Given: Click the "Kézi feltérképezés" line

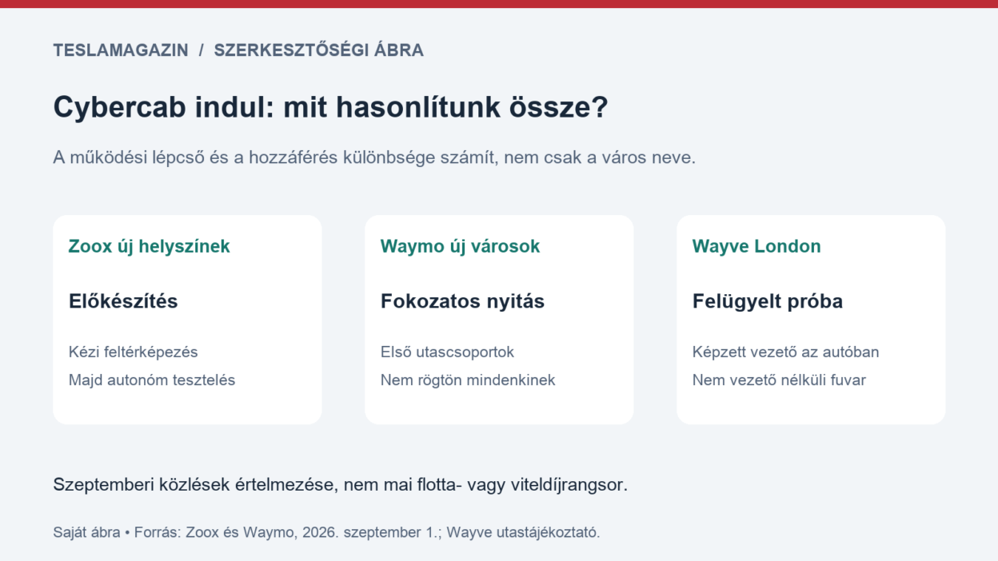Looking at the screenshot, I should coord(134,352).
